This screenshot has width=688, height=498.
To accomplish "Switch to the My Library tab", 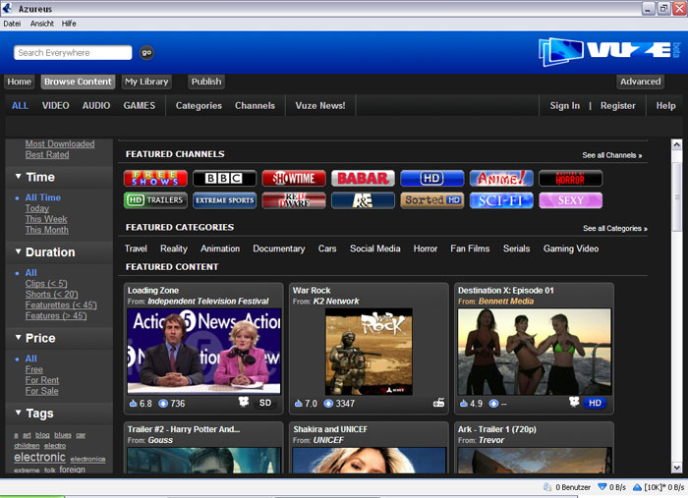I will pos(146,82).
